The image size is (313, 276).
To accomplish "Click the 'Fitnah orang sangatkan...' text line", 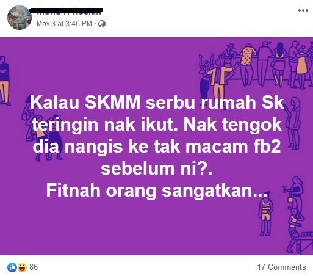I will click(157, 191).
